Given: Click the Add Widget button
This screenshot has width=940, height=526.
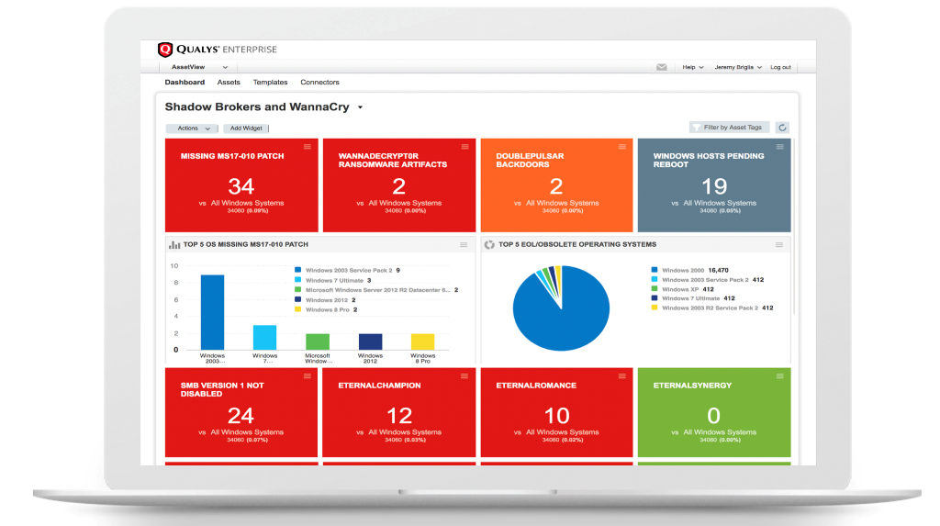Looking at the screenshot, I should point(246,129).
